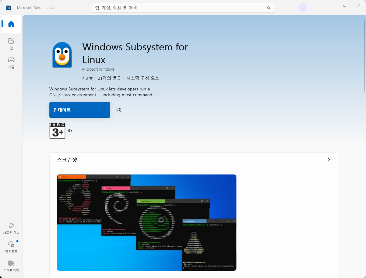
Task: Click the search magnifier icon
Action: (x=269, y=8)
